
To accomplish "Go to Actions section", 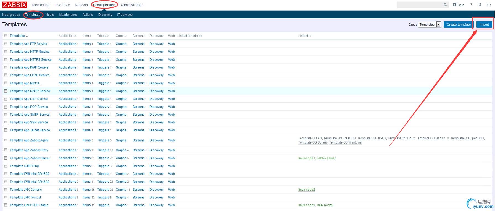I will [88, 15].
